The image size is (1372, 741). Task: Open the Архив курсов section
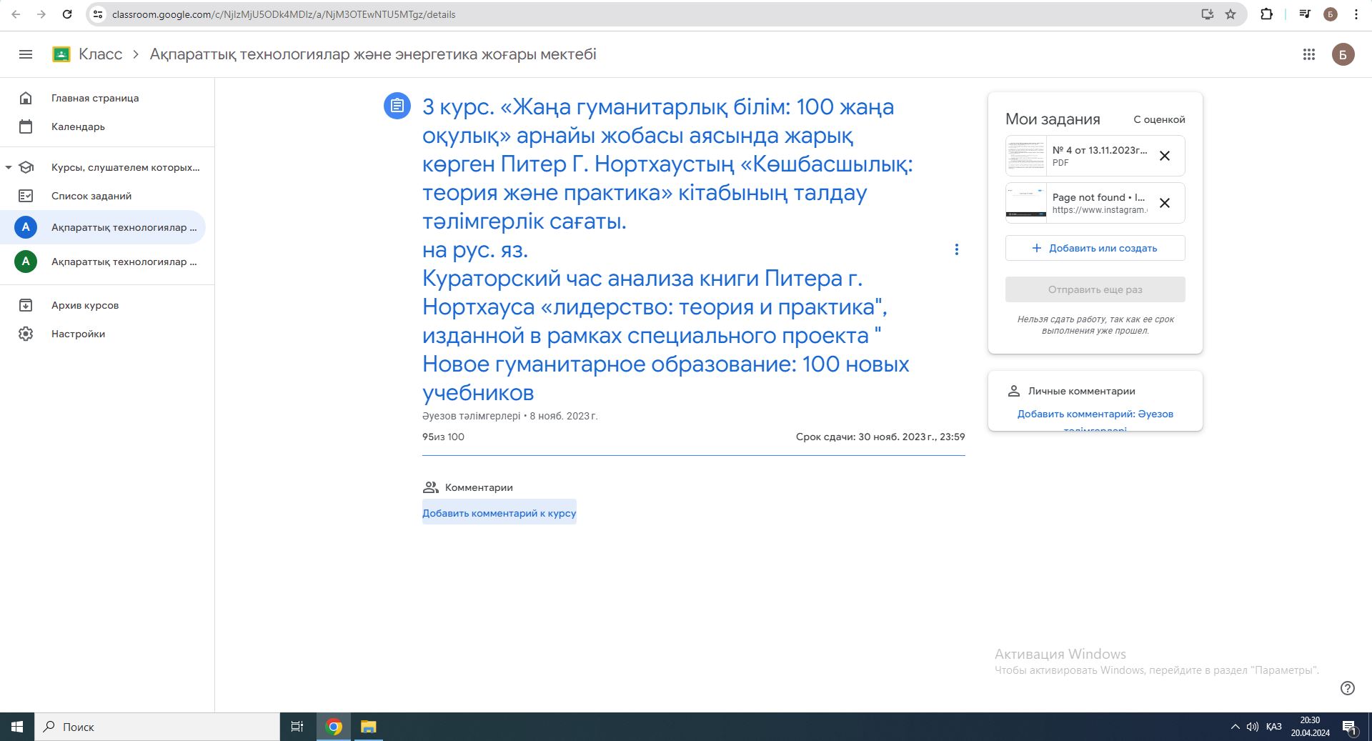pos(84,305)
